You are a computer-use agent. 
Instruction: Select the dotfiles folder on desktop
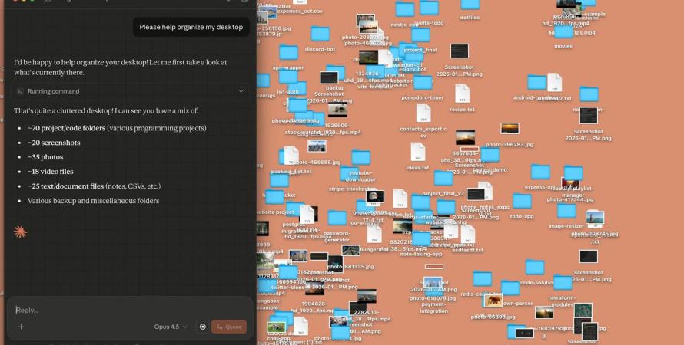click(470, 4)
